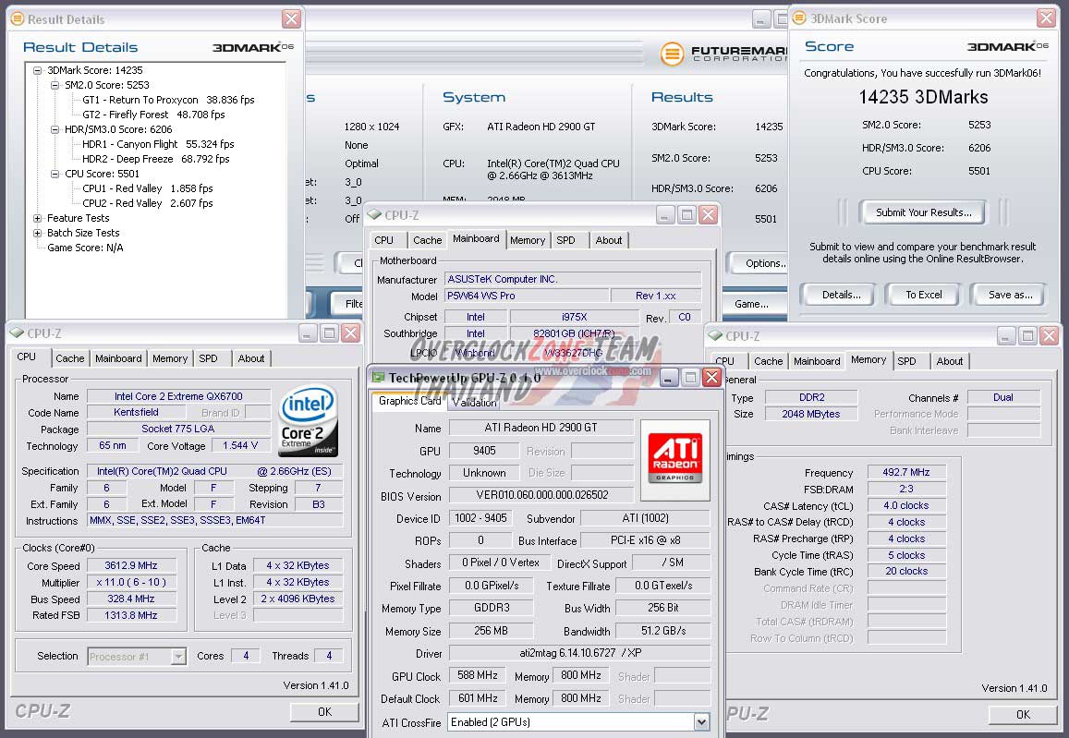Click BIOS Version field in GPU-Z
This screenshot has width=1069, height=738.
541,495
